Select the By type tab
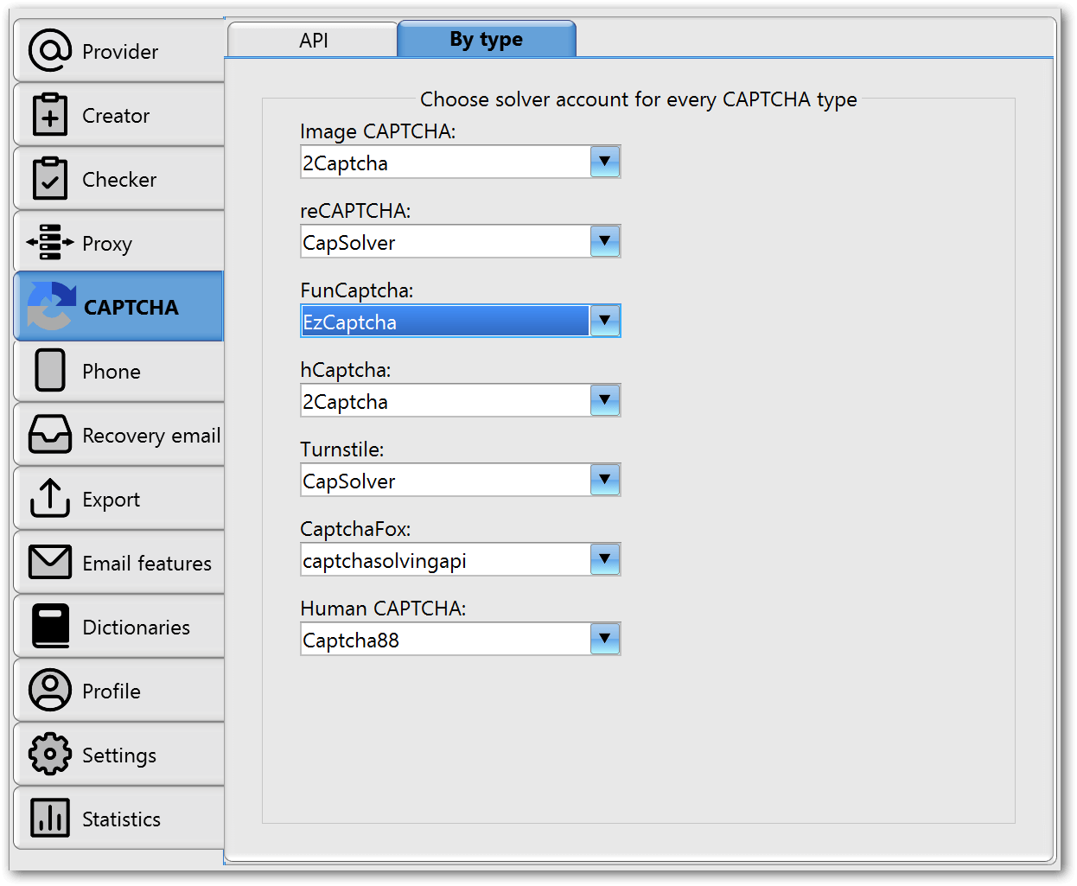The image size is (1077, 886). 486,39
